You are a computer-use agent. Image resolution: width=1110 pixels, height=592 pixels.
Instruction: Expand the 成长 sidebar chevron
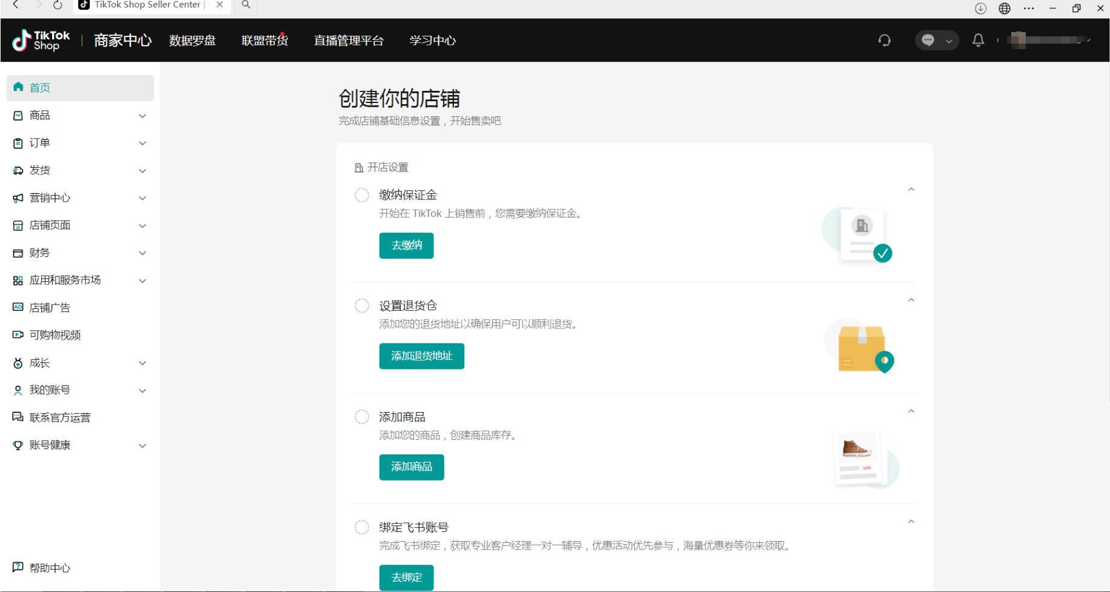click(x=142, y=364)
